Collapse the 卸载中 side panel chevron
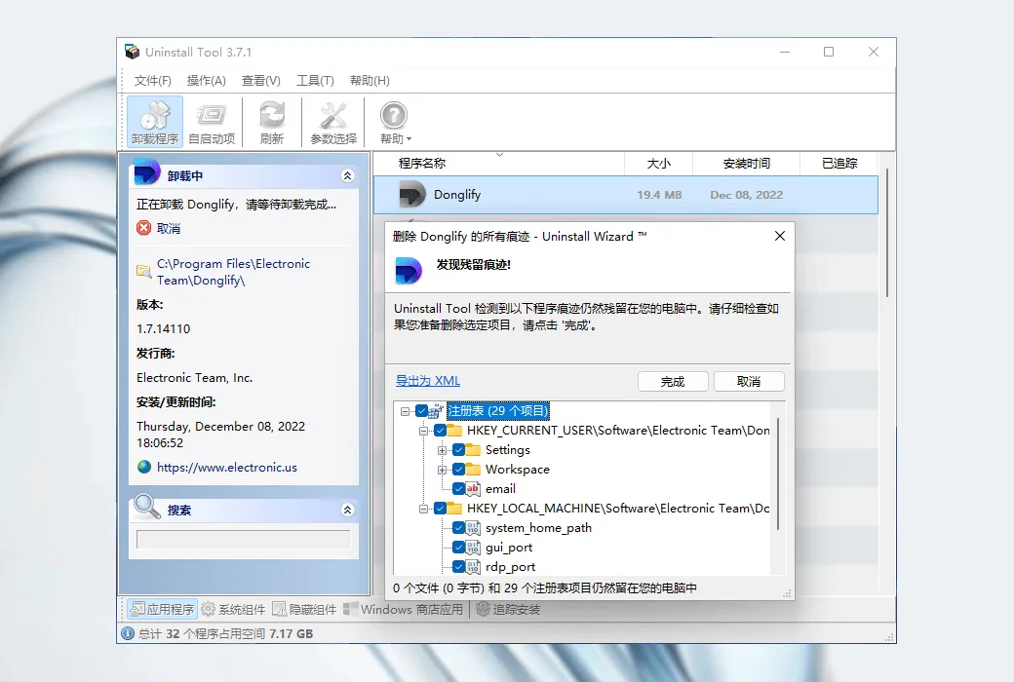Image resolution: width=1014 pixels, height=682 pixels. click(x=347, y=175)
